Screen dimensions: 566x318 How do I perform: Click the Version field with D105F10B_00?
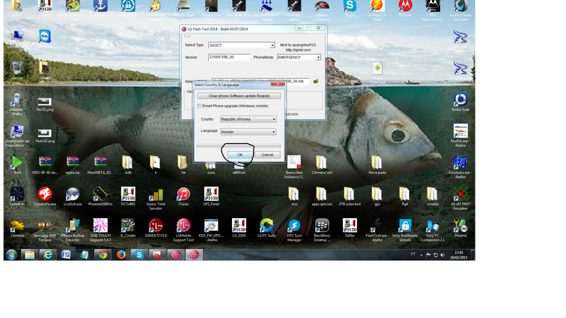coord(229,57)
